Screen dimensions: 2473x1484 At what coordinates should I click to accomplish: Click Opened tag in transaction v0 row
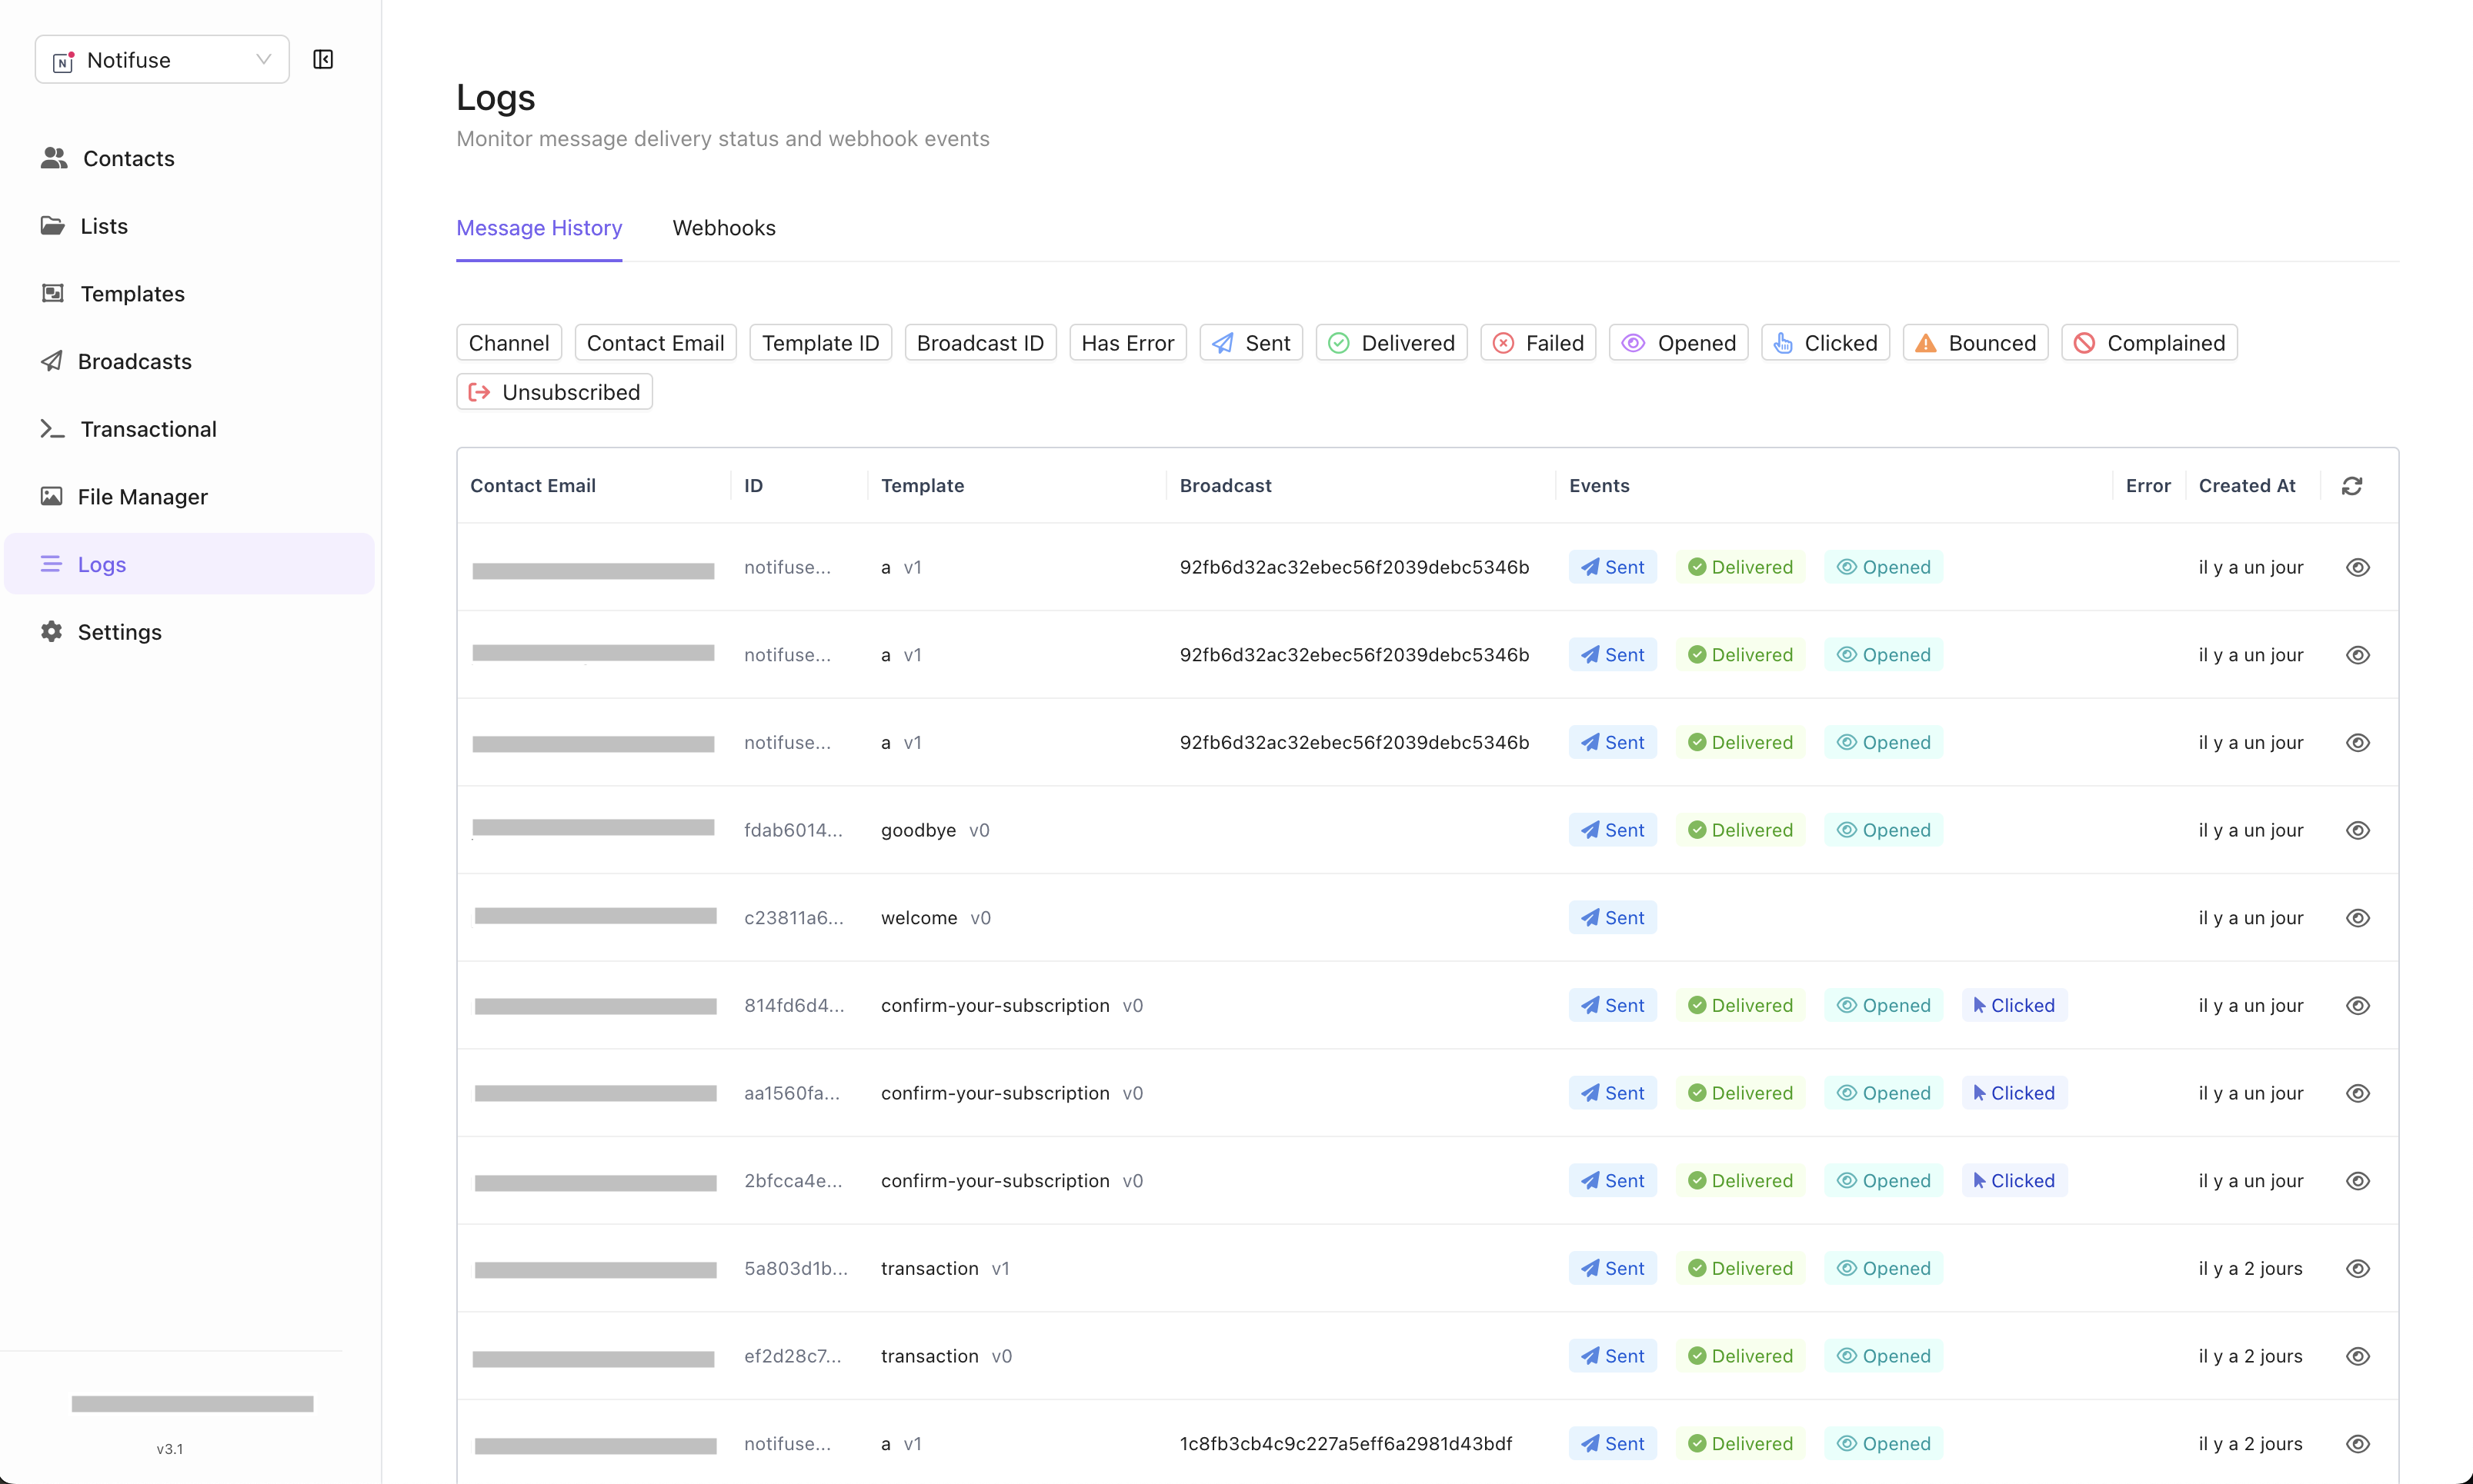[x=1884, y=1356]
